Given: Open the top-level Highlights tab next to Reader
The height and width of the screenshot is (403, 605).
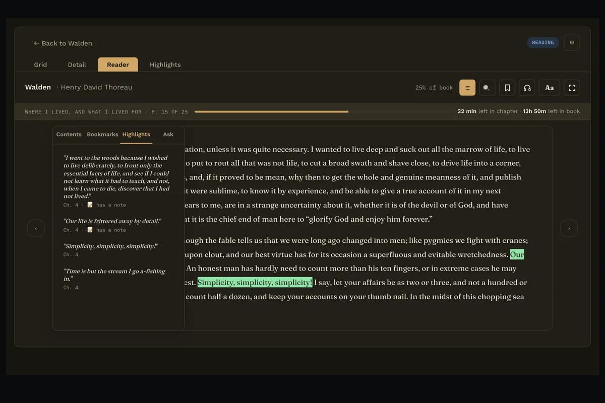Looking at the screenshot, I should (165, 64).
